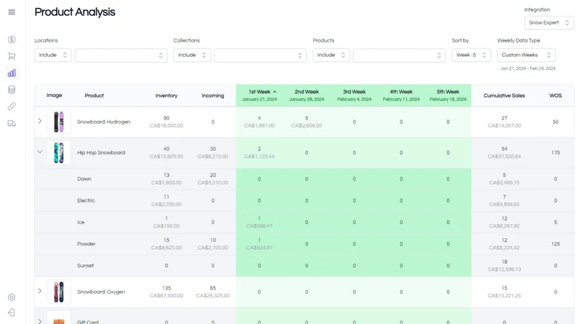The width and height of the screenshot is (576, 324).
Task: Click the Dawn variant row name
Action: (x=84, y=179)
